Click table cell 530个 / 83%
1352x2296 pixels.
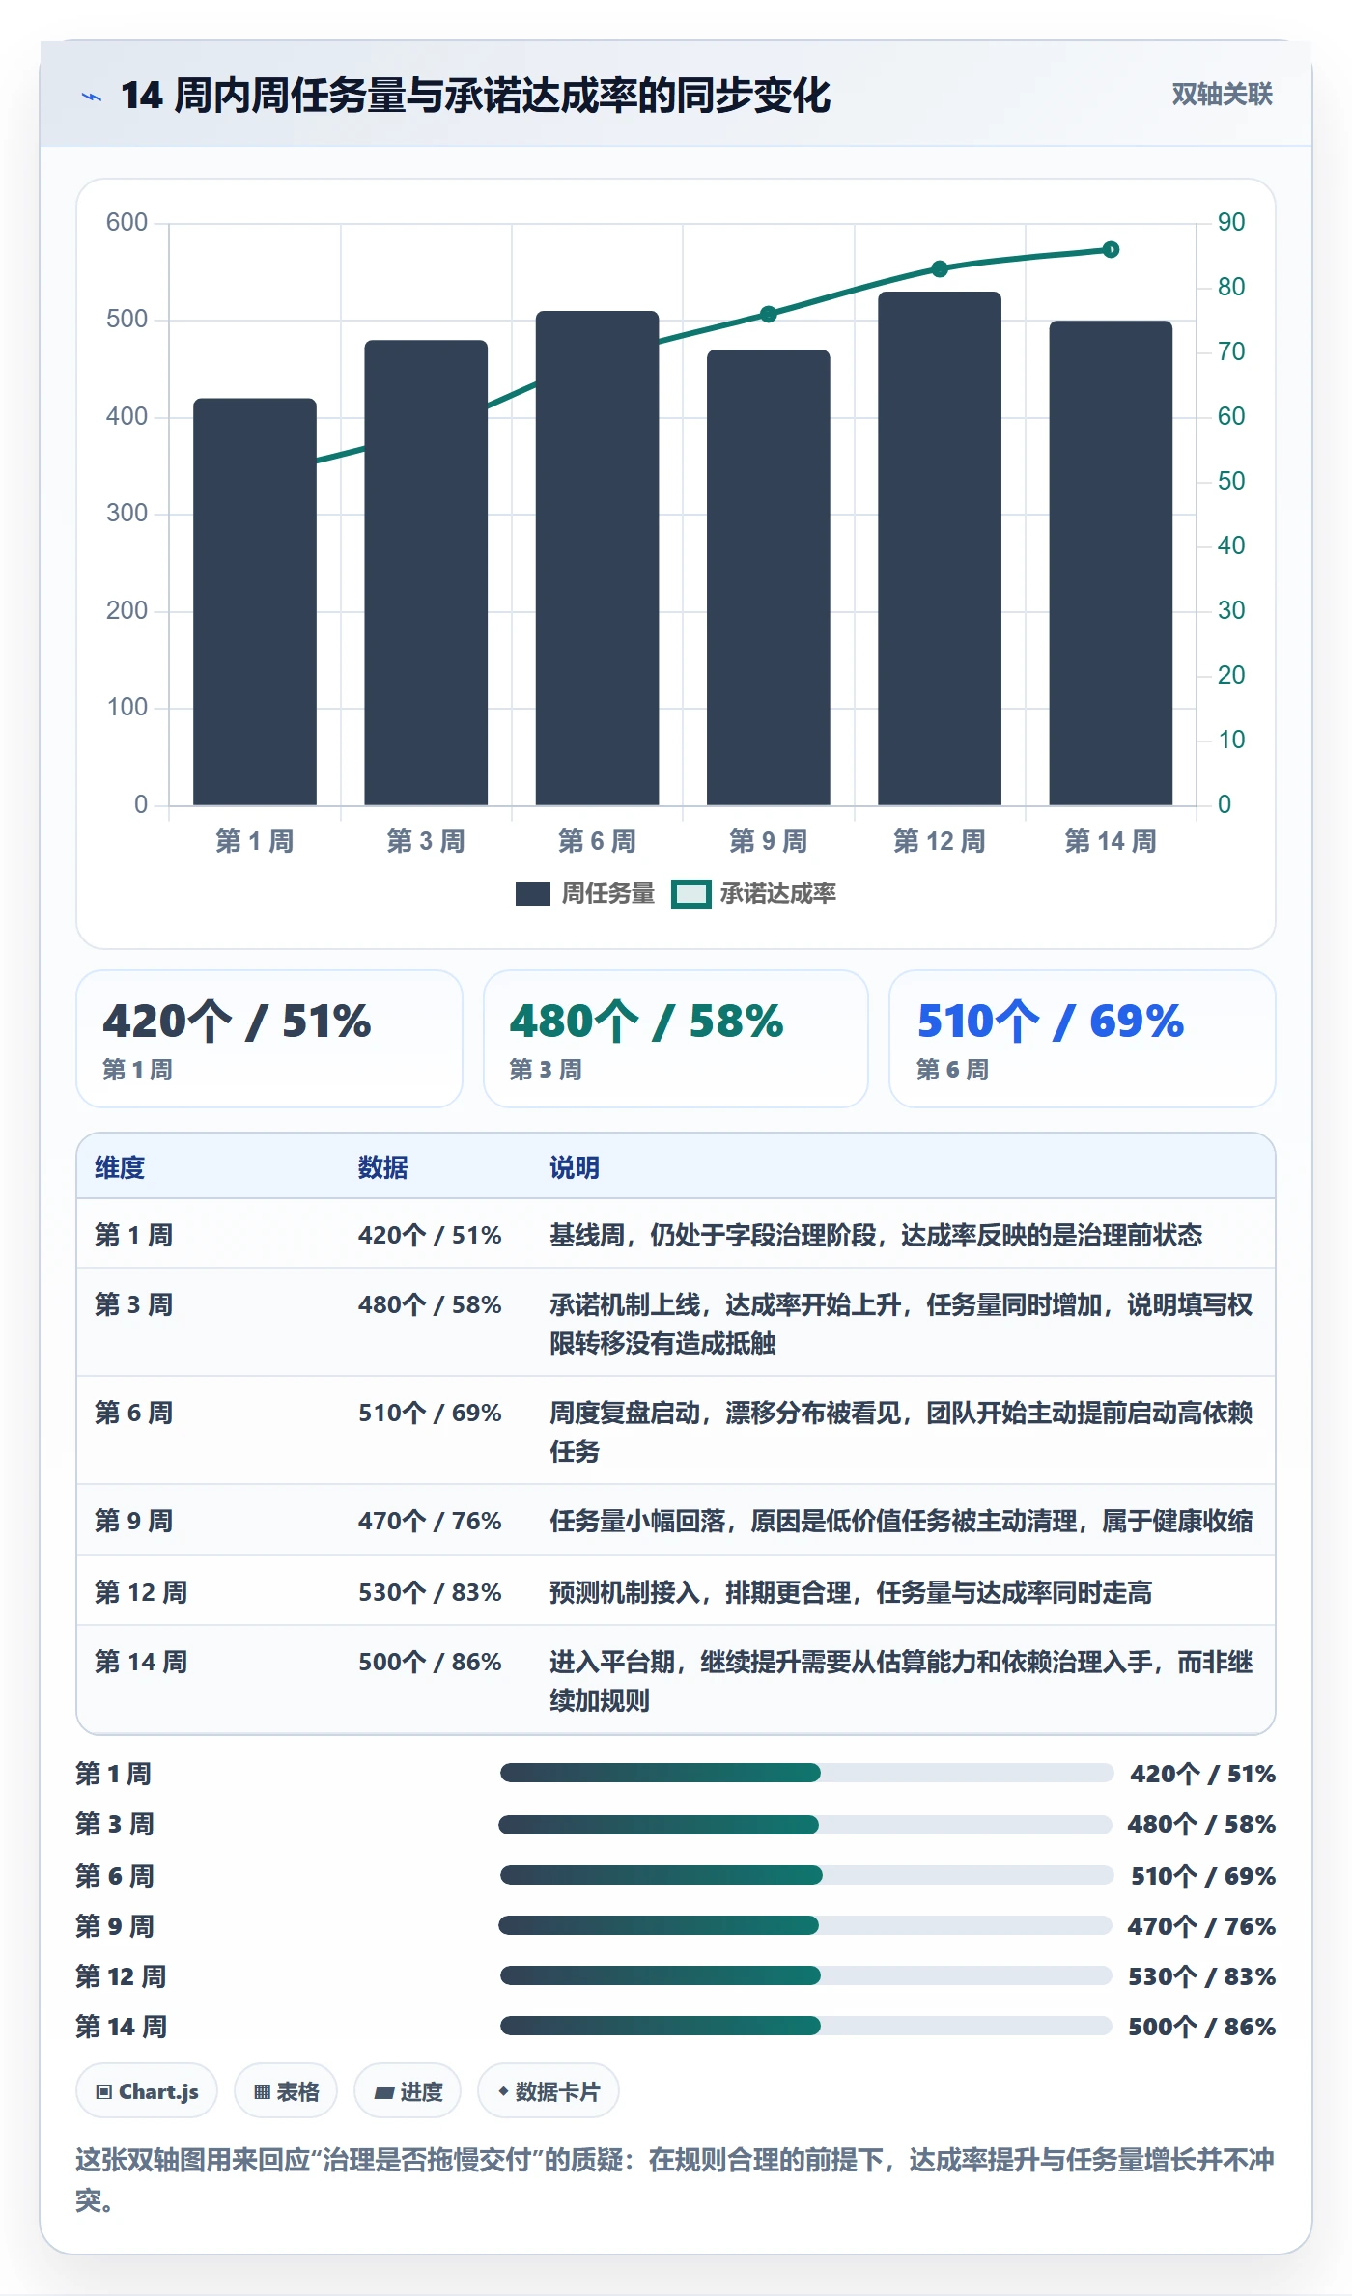430,1592
